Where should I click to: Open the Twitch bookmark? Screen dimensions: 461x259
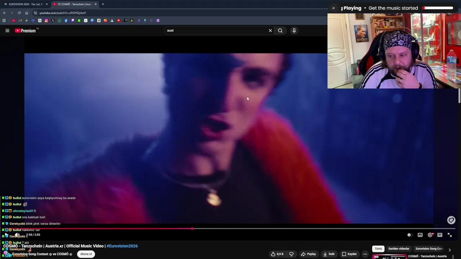pyautogui.click(x=72, y=21)
